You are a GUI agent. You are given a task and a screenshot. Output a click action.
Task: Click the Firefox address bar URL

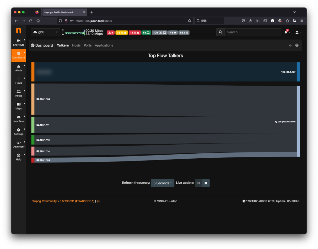94,21
